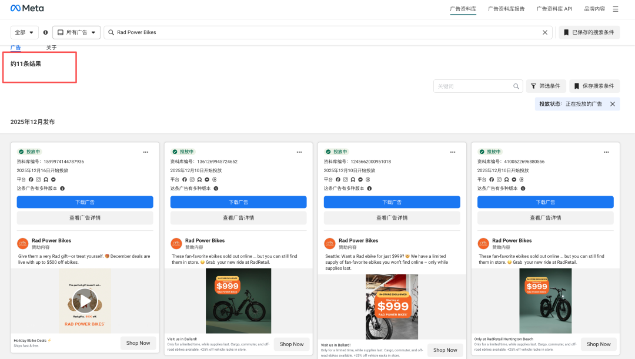
Task: Click the info icon beside 全部 dropdown
Action: 46,32
